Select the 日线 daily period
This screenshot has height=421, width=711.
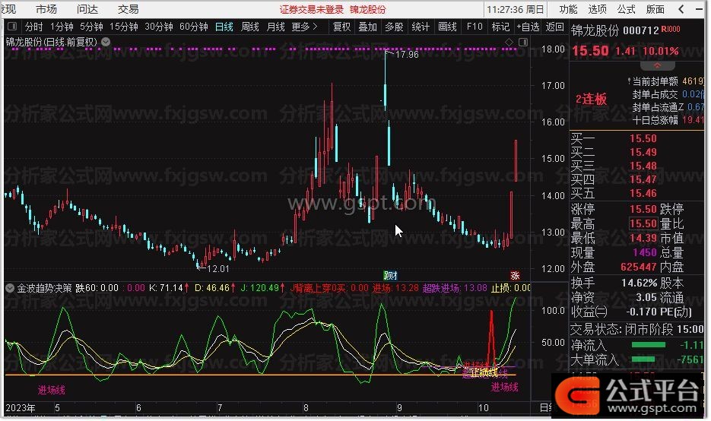224,27
